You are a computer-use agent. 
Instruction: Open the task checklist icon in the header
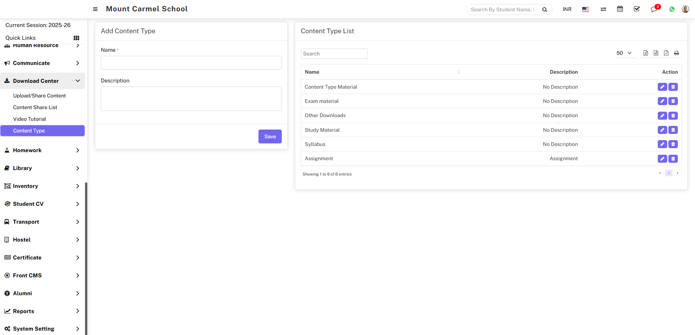tap(637, 9)
